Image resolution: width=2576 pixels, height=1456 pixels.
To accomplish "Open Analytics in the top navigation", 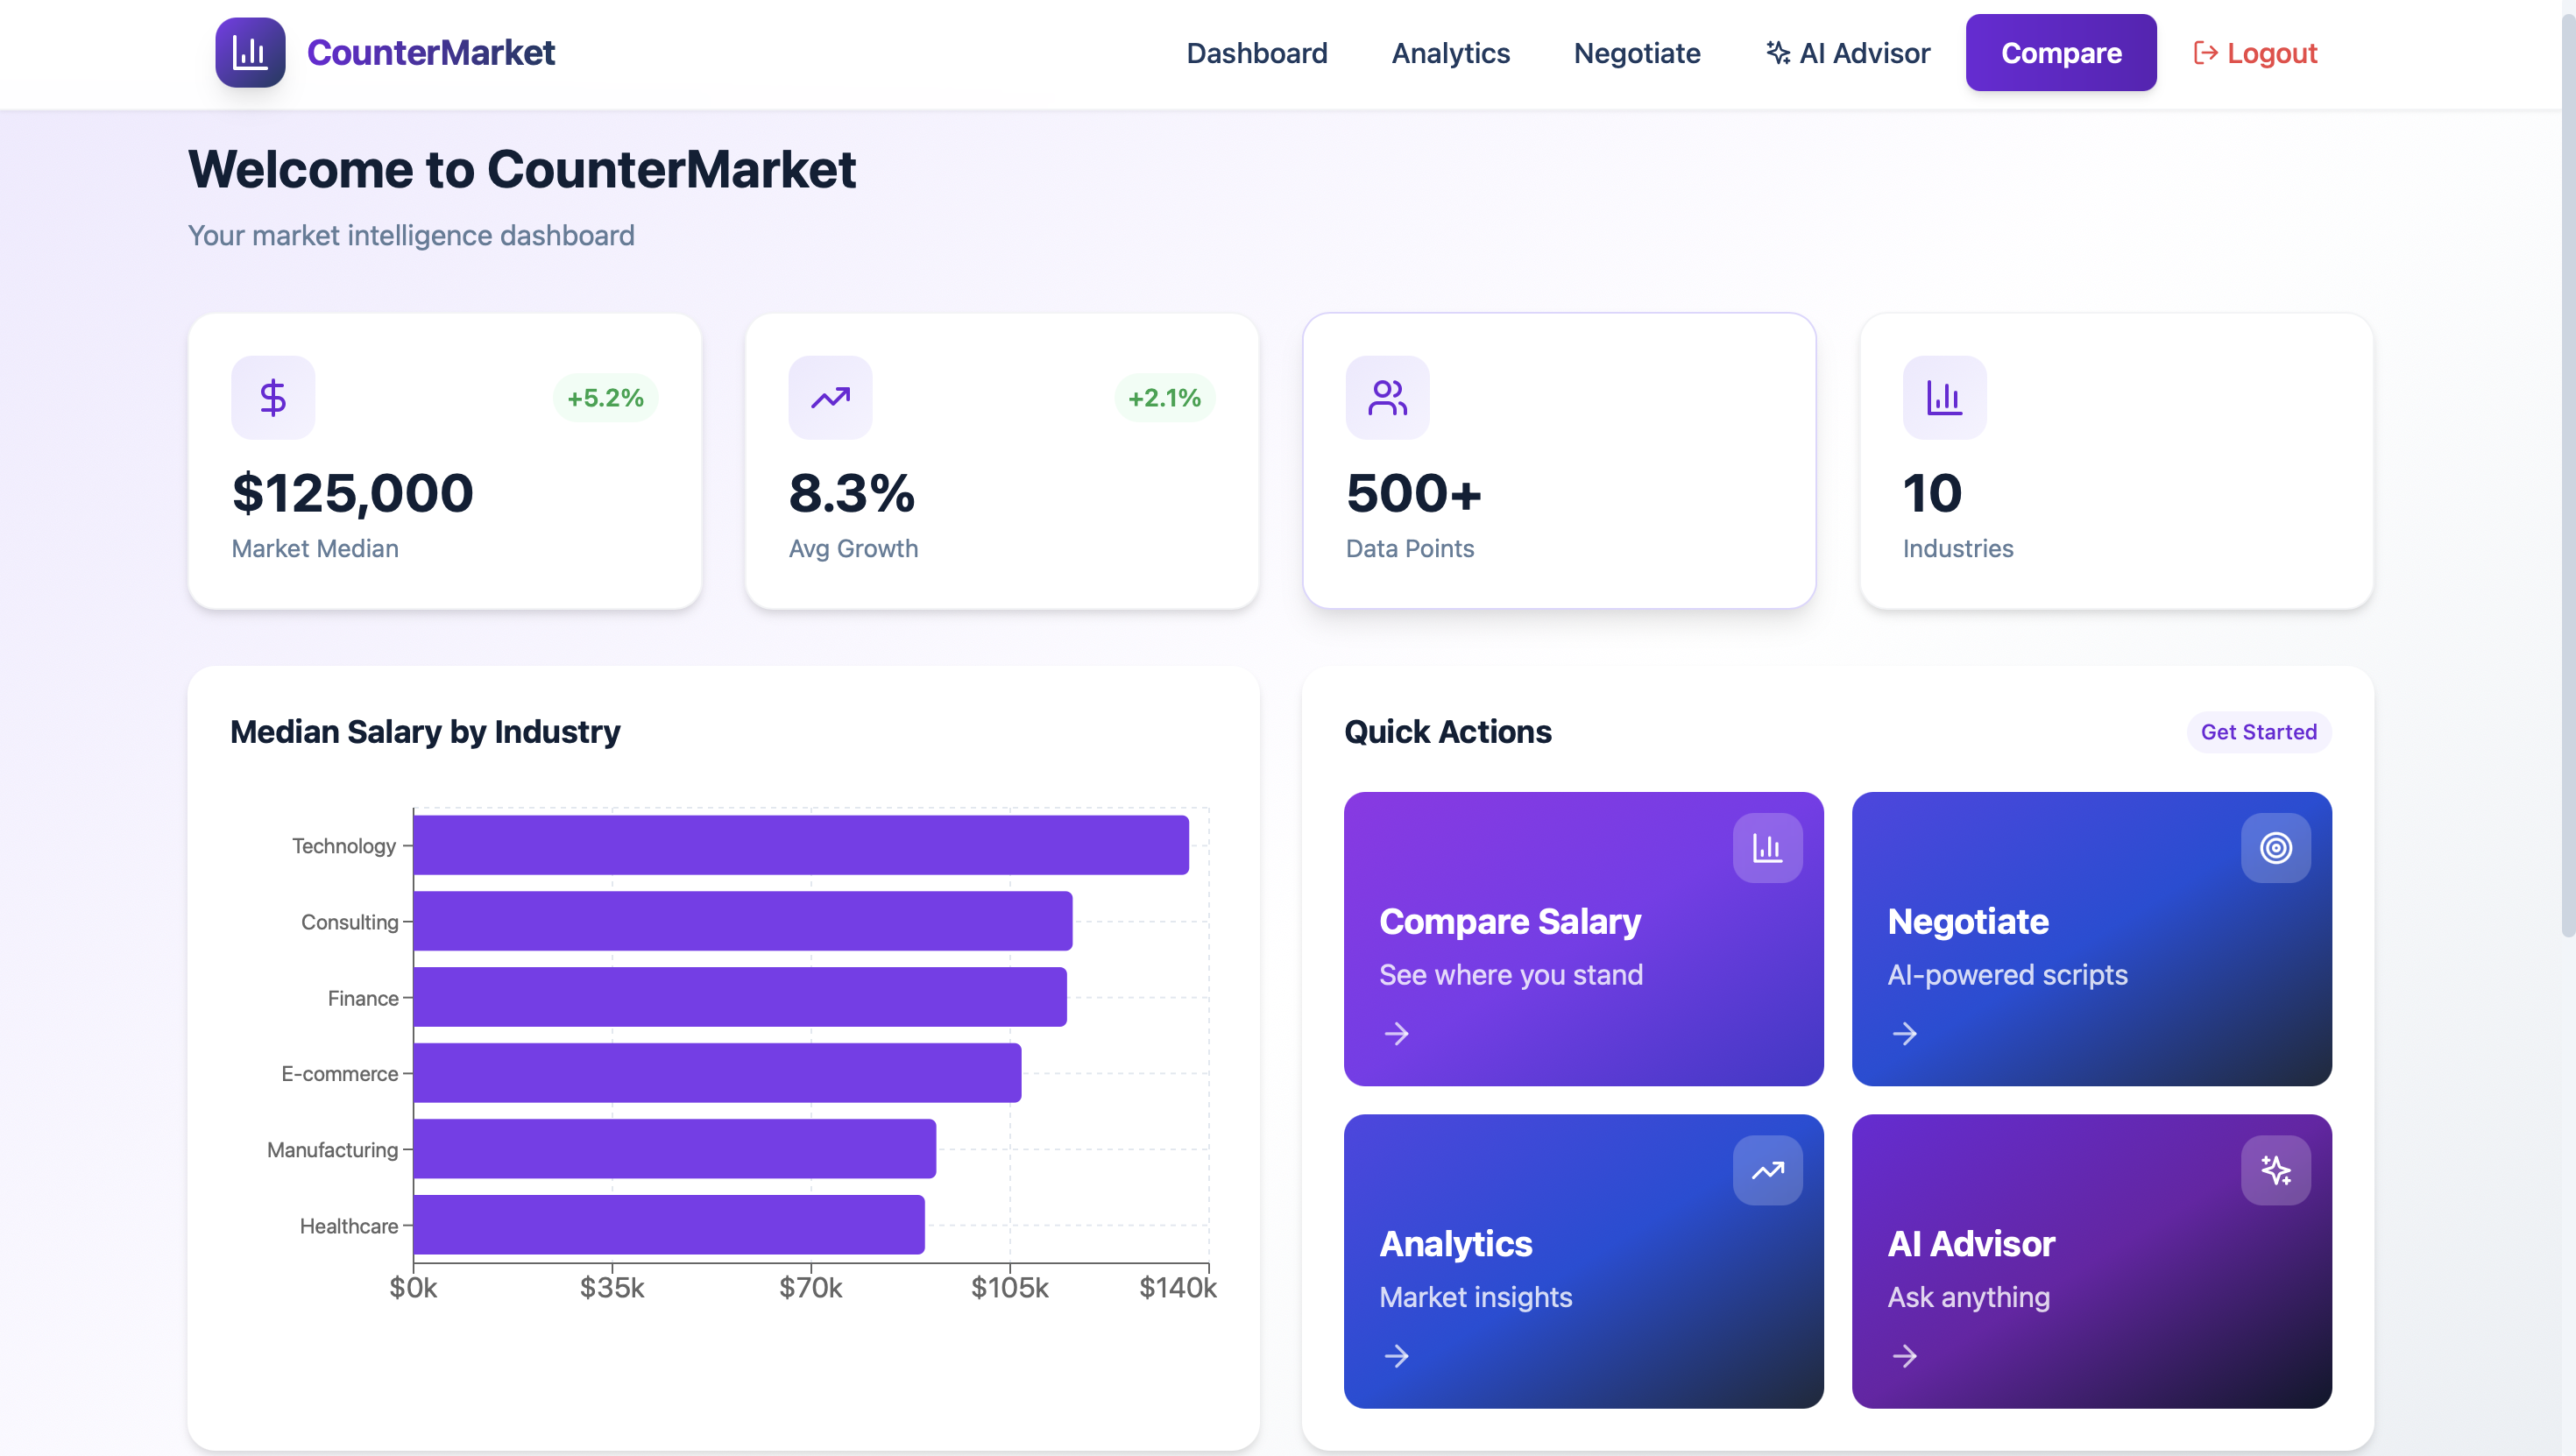I will coord(1450,53).
